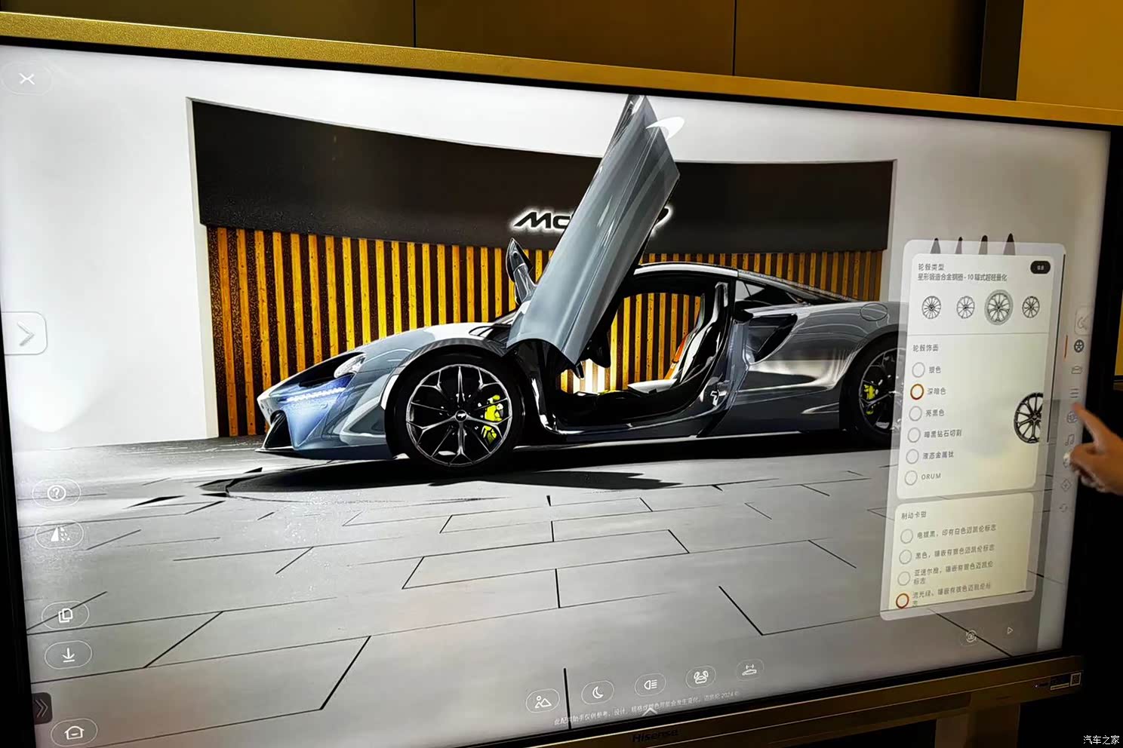Open the environment scenery picture icon
1123x748 pixels.
(x=542, y=702)
